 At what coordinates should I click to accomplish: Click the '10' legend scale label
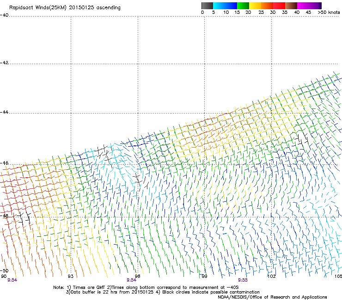226,12
